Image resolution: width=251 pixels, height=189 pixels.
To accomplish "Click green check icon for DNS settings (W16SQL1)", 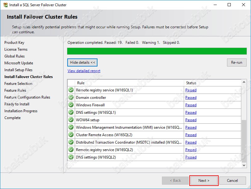I will (71, 112).
